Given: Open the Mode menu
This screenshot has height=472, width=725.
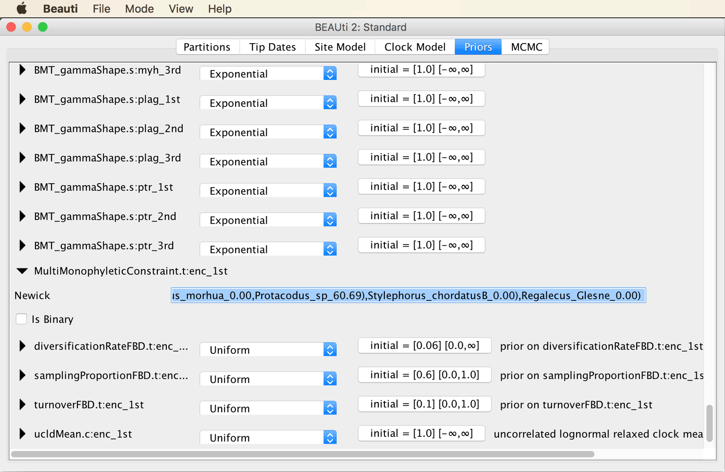Looking at the screenshot, I should pyautogui.click(x=140, y=9).
